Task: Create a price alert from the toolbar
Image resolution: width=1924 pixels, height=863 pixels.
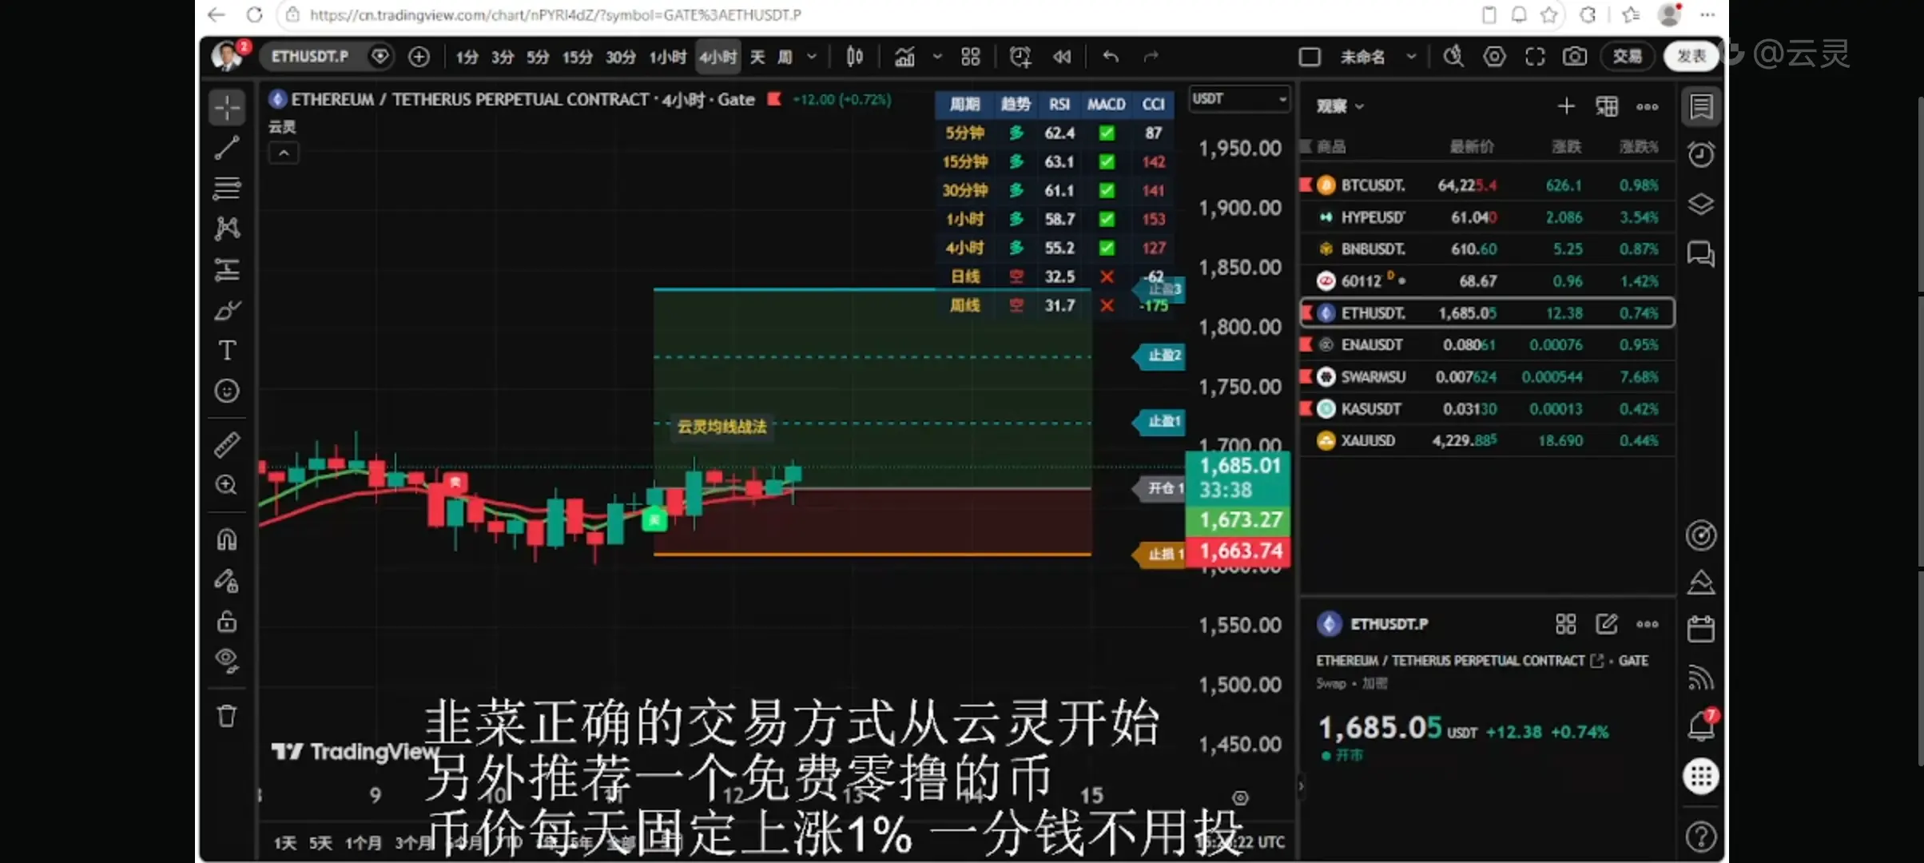Action: pyautogui.click(x=1020, y=57)
